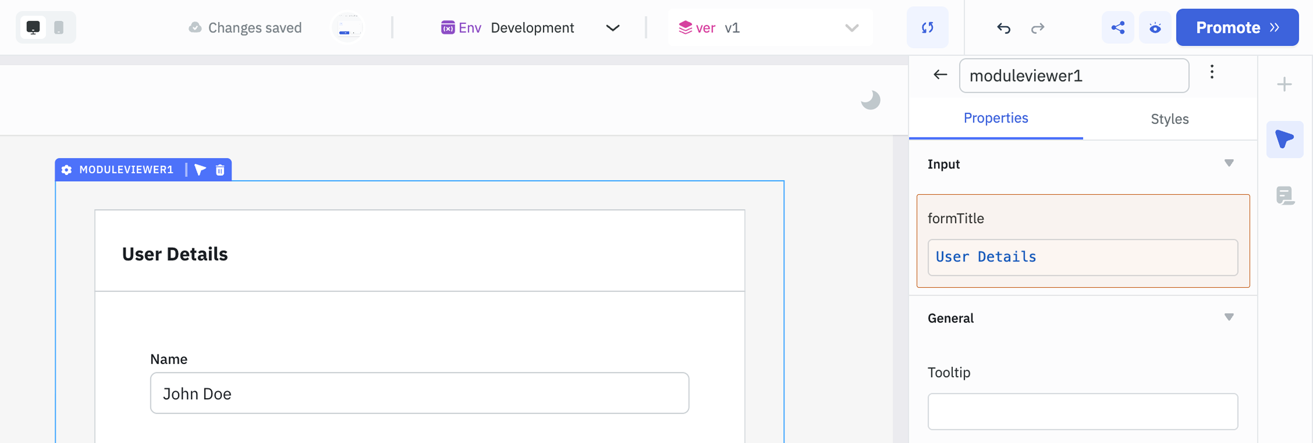Switch to mobile layout view
The height and width of the screenshot is (443, 1313).
[58, 28]
